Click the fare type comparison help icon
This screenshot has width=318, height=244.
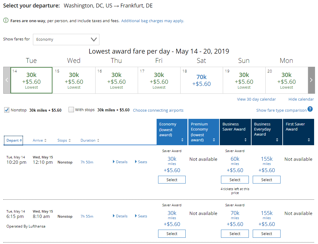coord(310,109)
